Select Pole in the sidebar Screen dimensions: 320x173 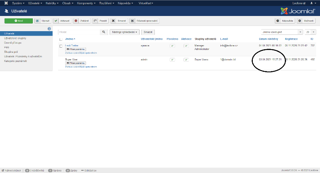click(x=6, y=47)
